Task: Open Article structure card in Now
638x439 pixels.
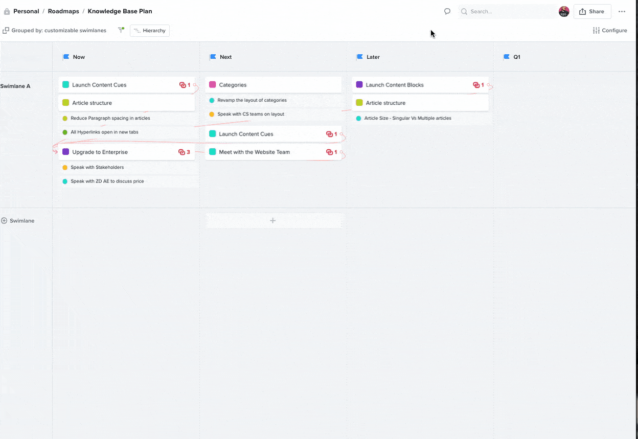Action: click(126, 103)
